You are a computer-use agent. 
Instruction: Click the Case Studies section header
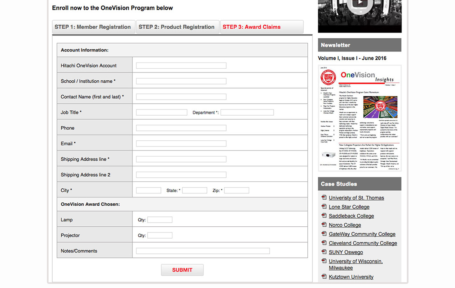pos(360,184)
